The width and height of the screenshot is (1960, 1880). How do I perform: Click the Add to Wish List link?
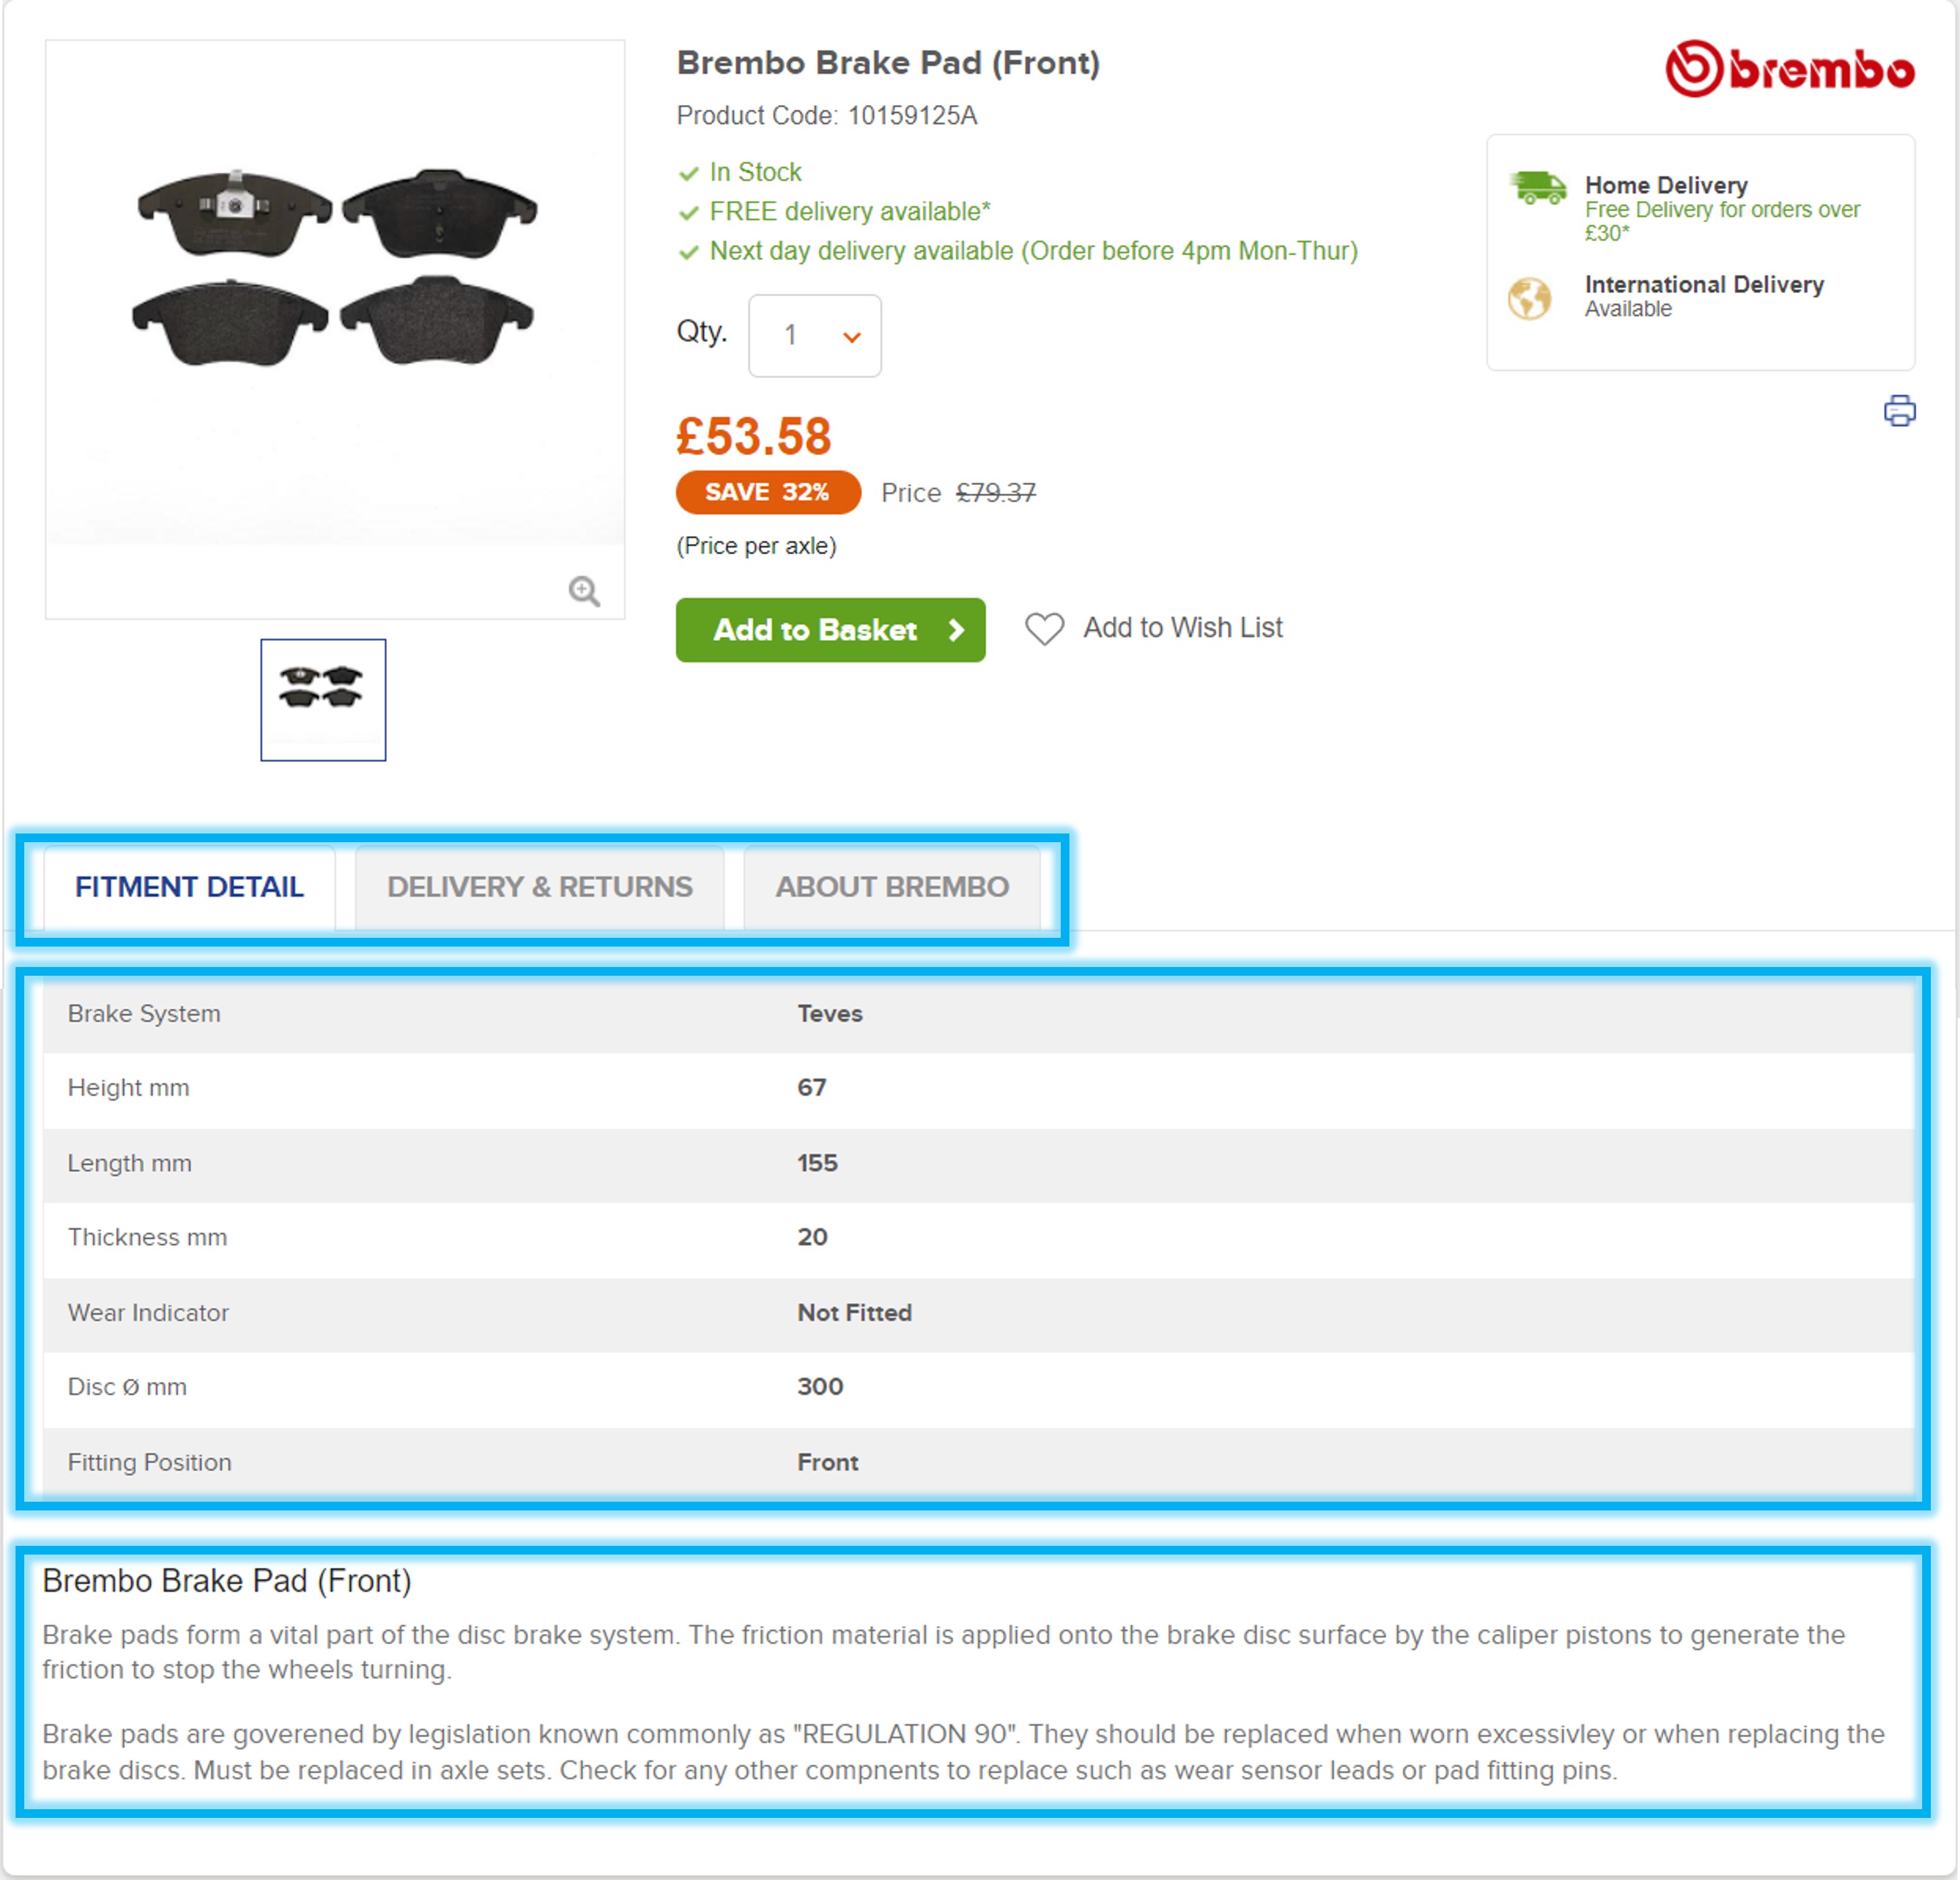pyautogui.click(x=1182, y=628)
